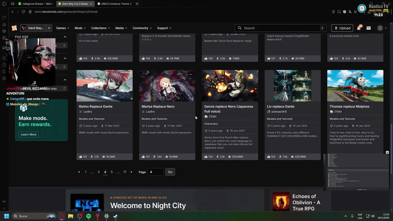Expand the user profile avatar menu
This screenshot has height=221, width=393.
(x=382, y=28)
